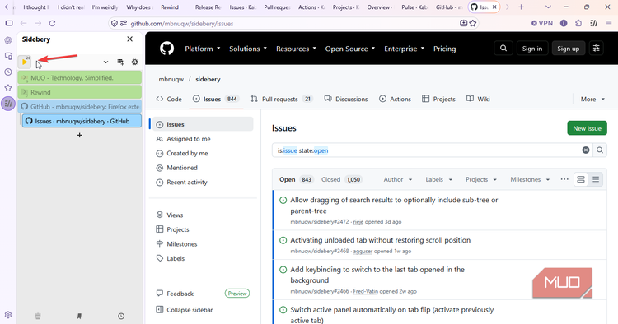618x324 pixels.
Task: Open Open Source dropdown menu
Action: coord(350,49)
